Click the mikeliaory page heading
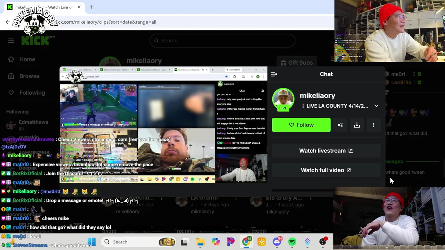This screenshot has width=445, height=250. pos(144,61)
